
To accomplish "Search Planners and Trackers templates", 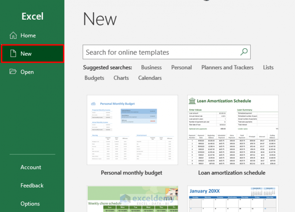I will pyautogui.click(x=227, y=68).
